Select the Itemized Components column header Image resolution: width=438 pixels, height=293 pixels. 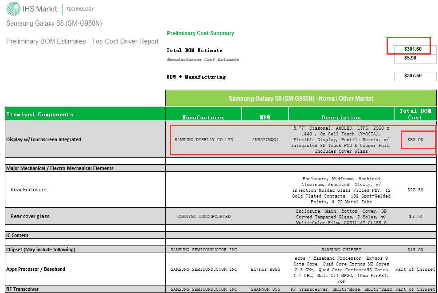pos(40,115)
